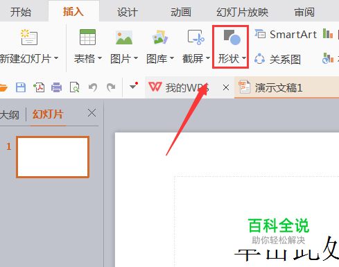The height and width of the screenshot is (267, 339).
Task: Save the presentation with floppy icon
Action: 21,87
